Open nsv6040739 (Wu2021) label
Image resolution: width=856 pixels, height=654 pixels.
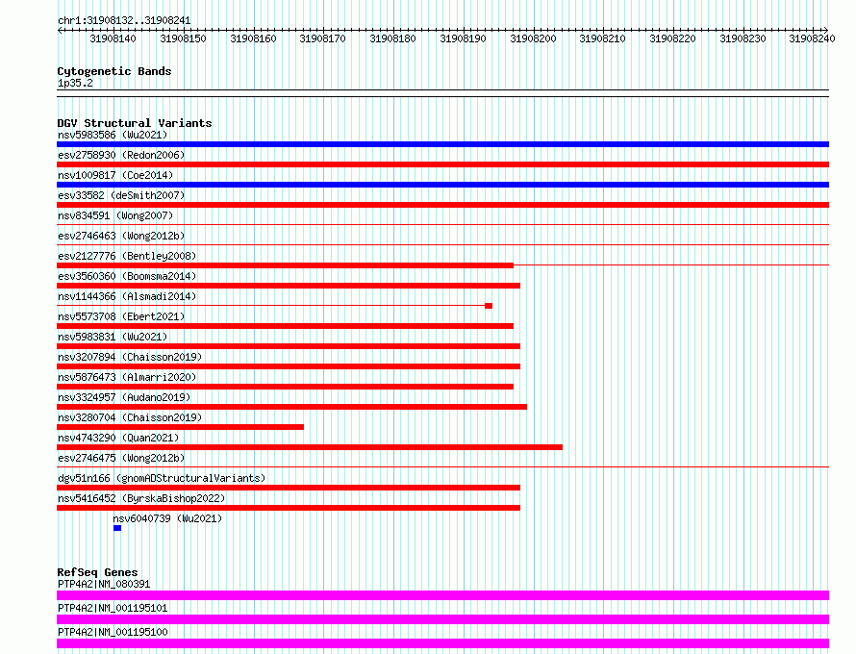167,518
